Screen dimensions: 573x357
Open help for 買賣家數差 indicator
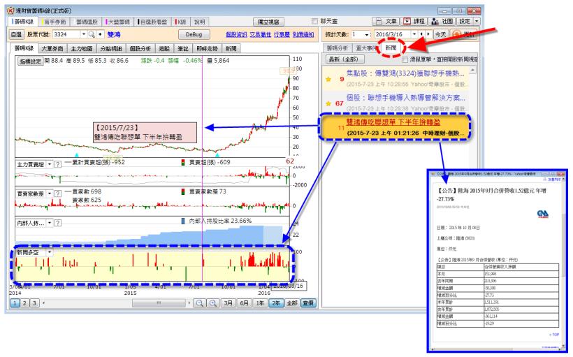pos(58,194)
